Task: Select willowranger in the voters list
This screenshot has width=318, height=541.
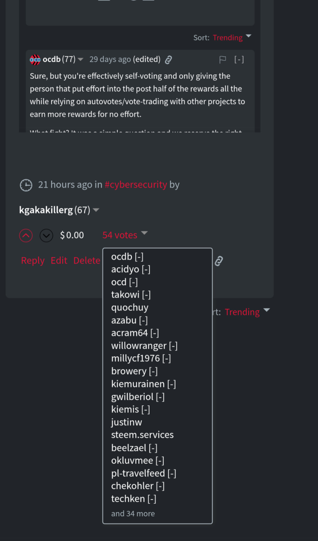Action: [139, 346]
